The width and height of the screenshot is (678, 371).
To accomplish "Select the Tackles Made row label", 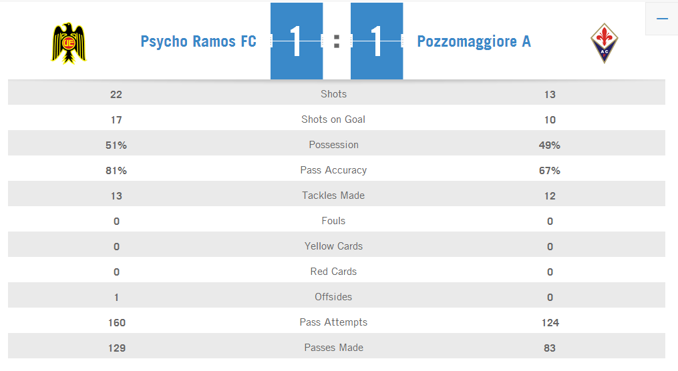I will coord(333,196).
